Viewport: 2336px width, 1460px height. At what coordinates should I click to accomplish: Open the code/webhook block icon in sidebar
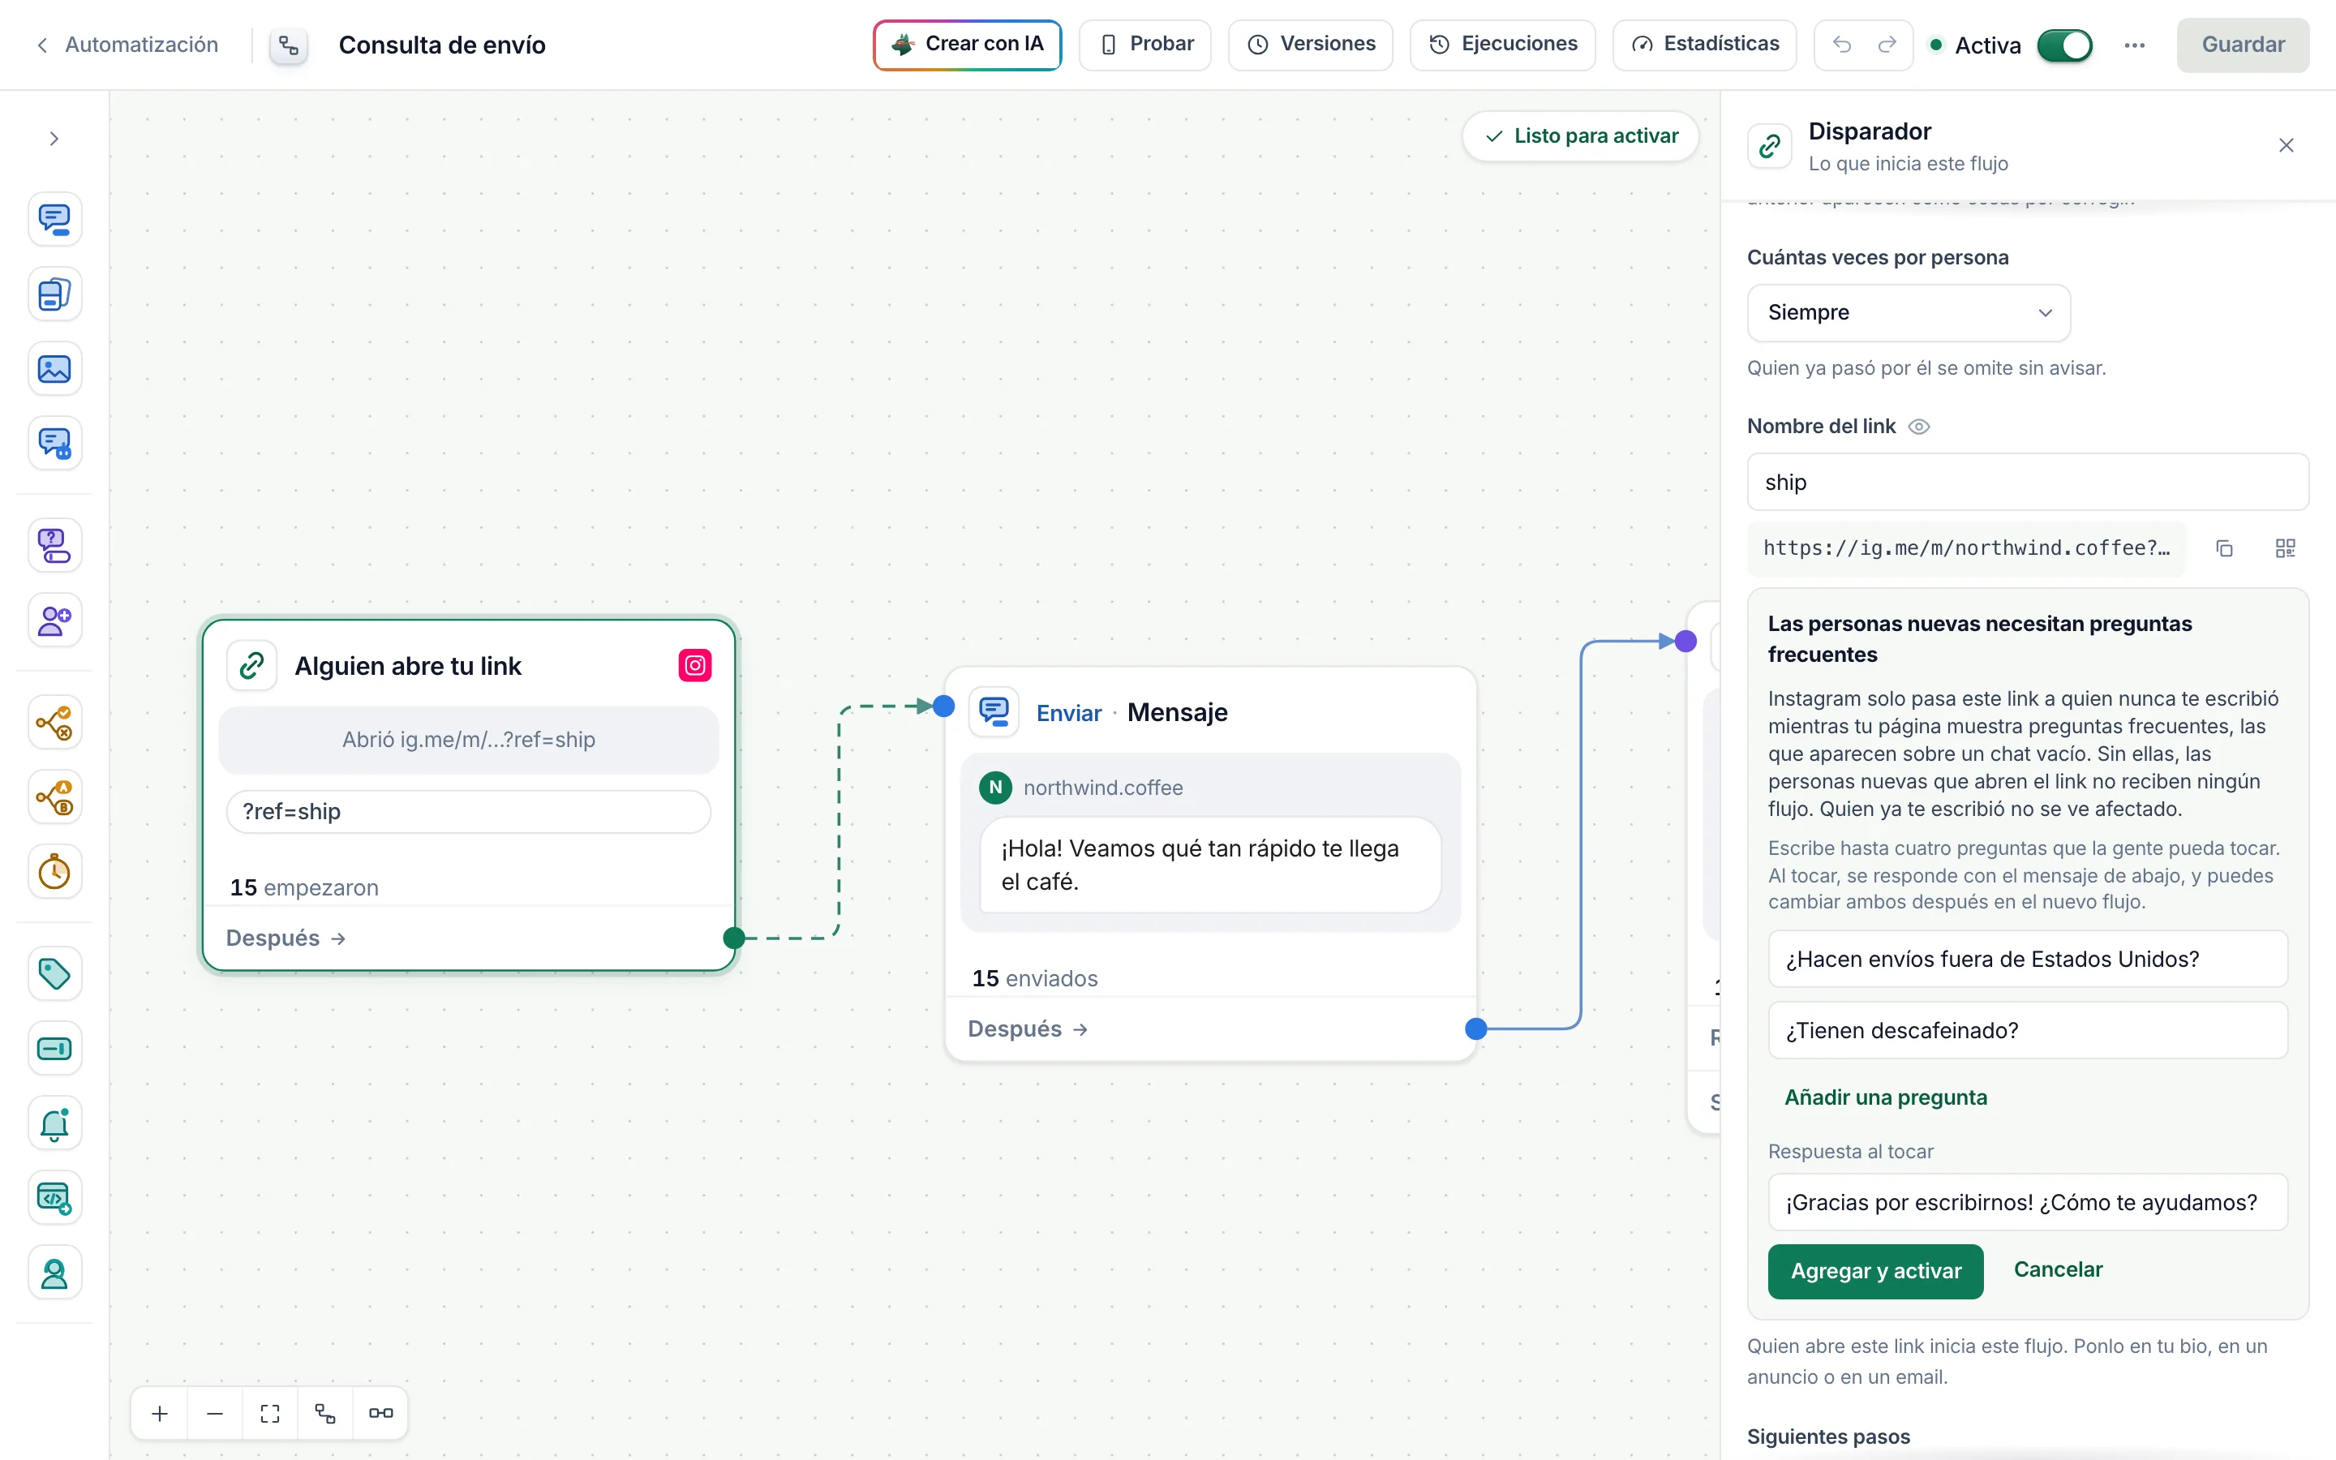point(54,1198)
